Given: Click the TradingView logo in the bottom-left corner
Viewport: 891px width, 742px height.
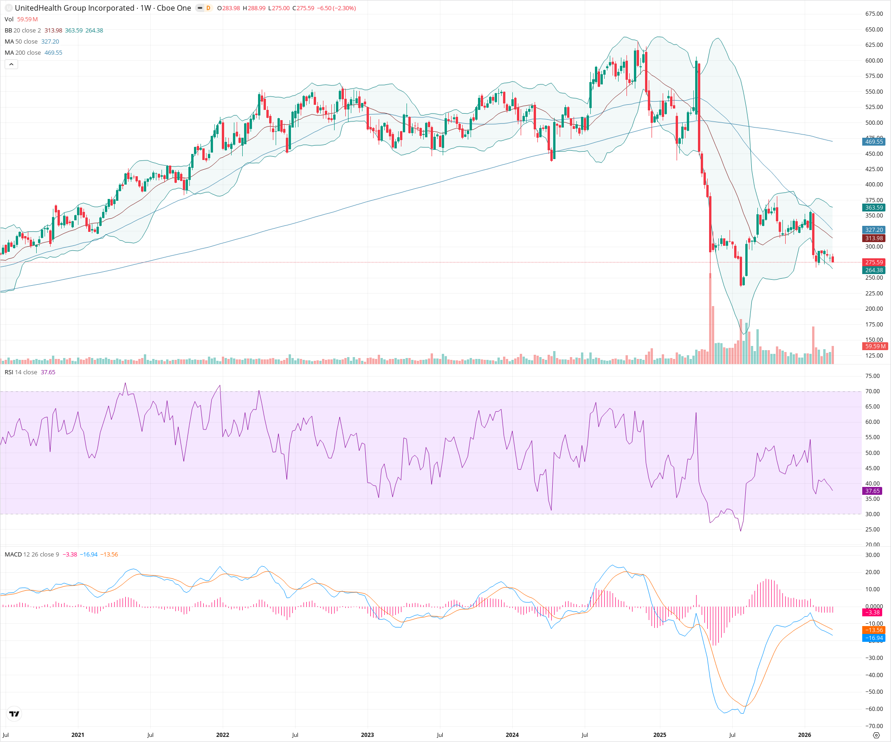Looking at the screenshot, I should pos(14,714).
